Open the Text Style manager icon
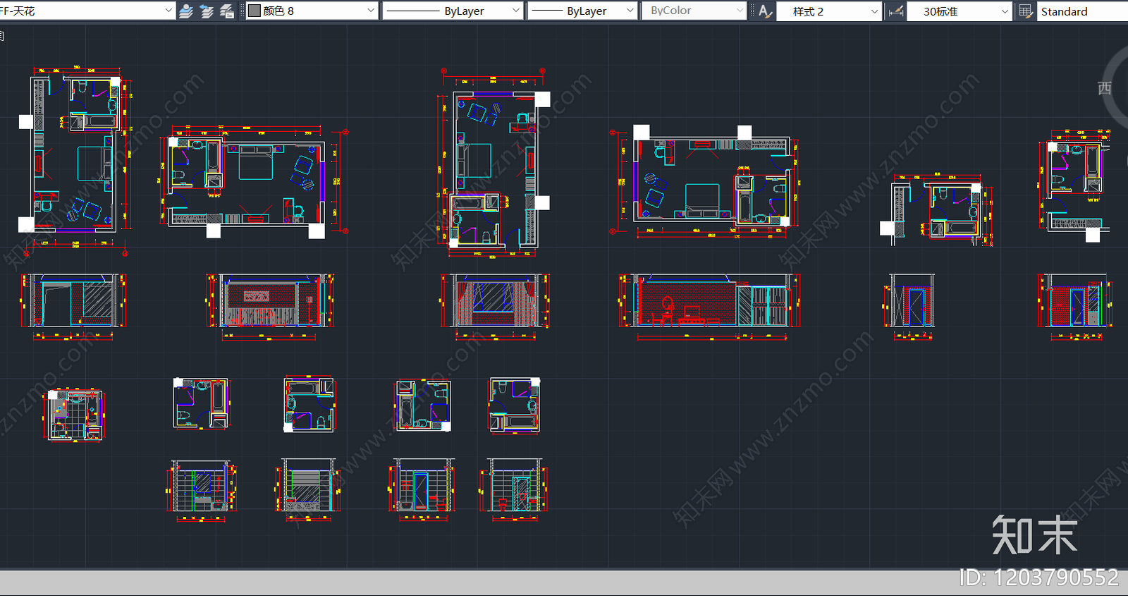1128x605 pixels. point(765,11)
